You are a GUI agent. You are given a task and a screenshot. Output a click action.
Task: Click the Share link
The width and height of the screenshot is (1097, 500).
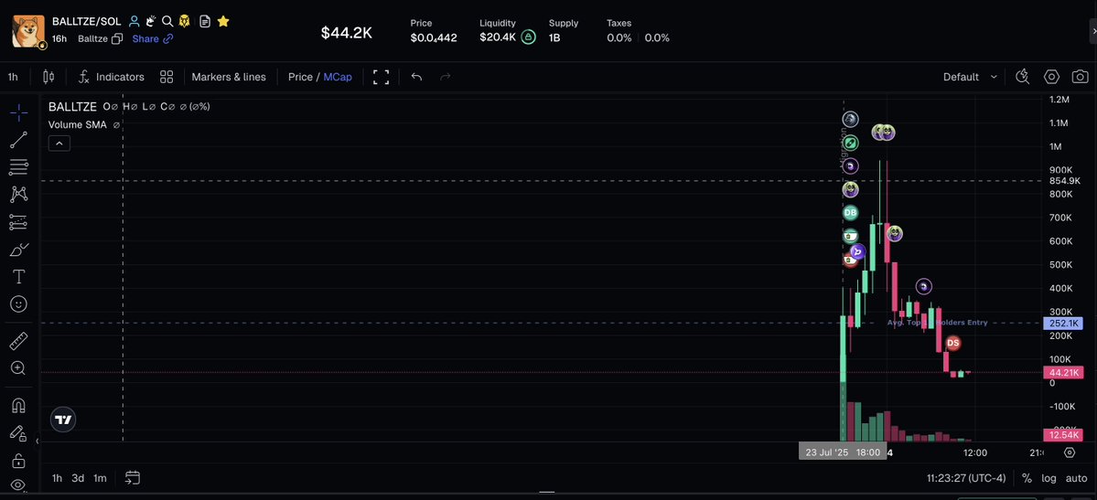(153, 38)
